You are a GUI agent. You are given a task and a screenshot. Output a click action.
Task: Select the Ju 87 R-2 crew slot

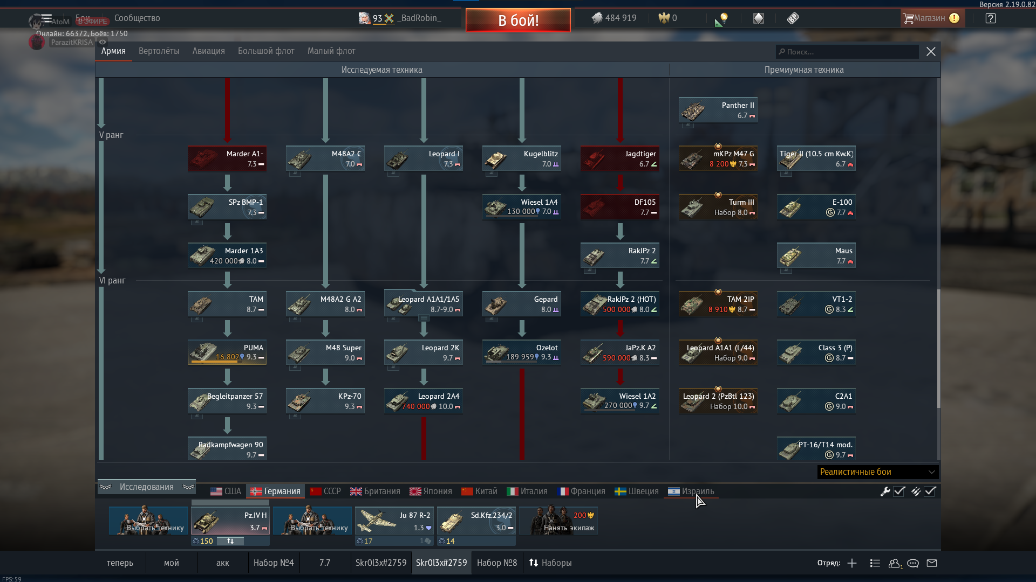[394, 521]
